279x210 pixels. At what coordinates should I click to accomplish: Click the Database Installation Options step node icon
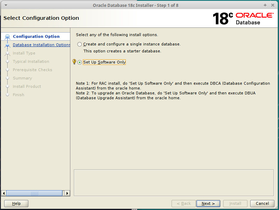point(8,45)
